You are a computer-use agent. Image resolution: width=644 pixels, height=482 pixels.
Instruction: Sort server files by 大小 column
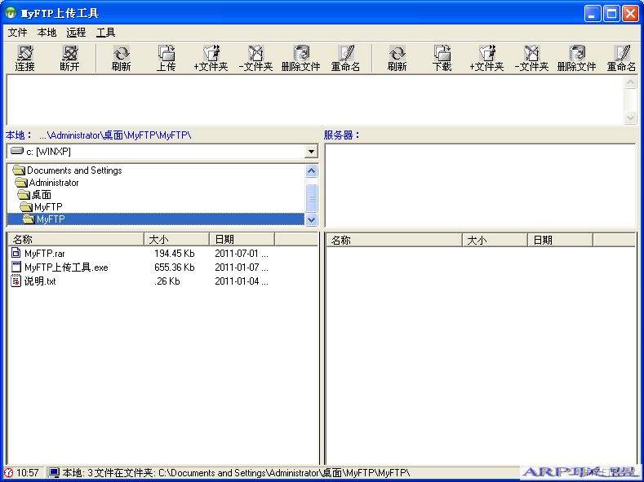point(495,240)
